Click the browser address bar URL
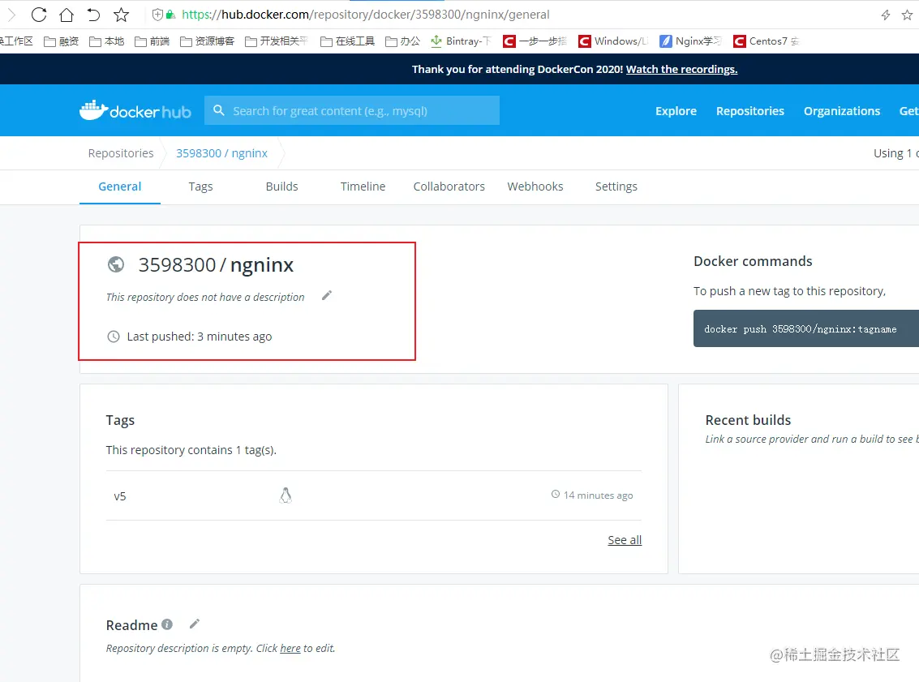 pyautogui.click(x=365, y=15)
